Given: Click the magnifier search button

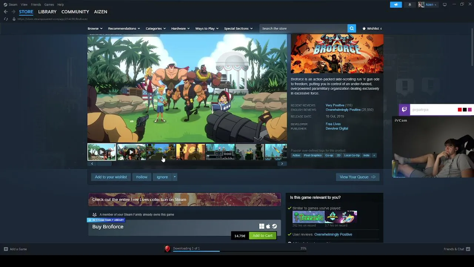Looking at the screenshot, I should (x=352, y=28).
